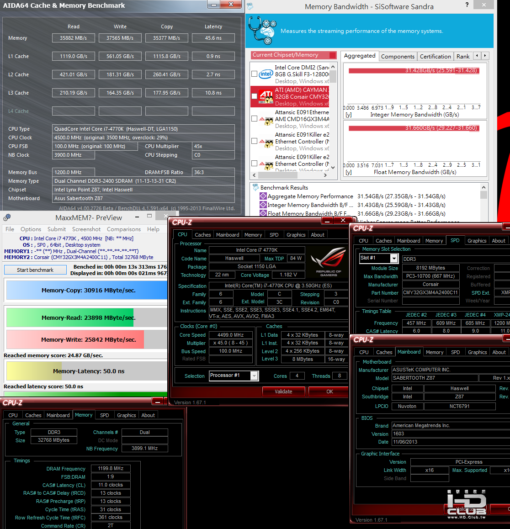Viewport: 510px width, 529px height.
Task: Click the Sandra tab strip left arrow
Action: [x=477, y=56]
